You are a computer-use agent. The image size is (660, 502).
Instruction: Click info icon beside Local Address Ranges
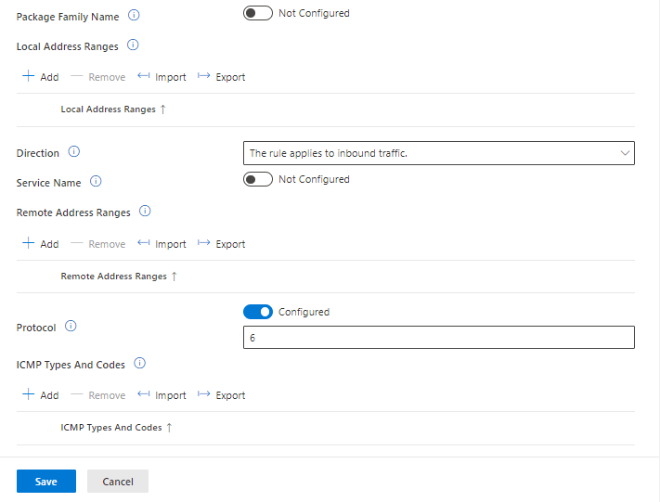133,45
